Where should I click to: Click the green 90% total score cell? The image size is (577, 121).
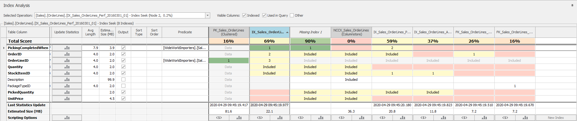click(x=310, y=41)
